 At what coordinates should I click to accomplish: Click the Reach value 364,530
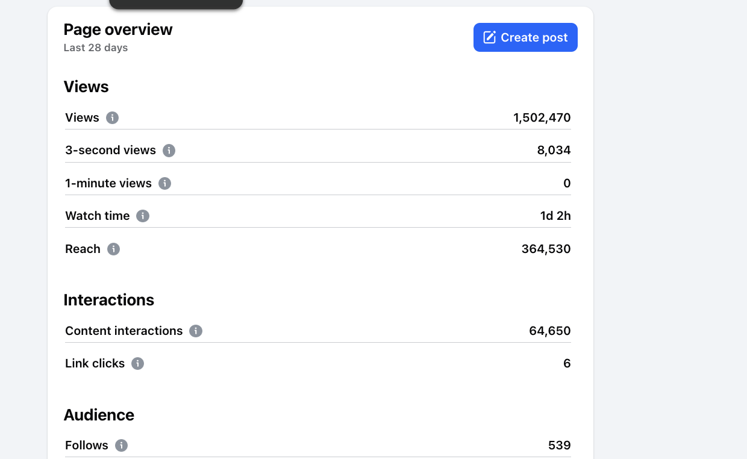pos(546,249)
